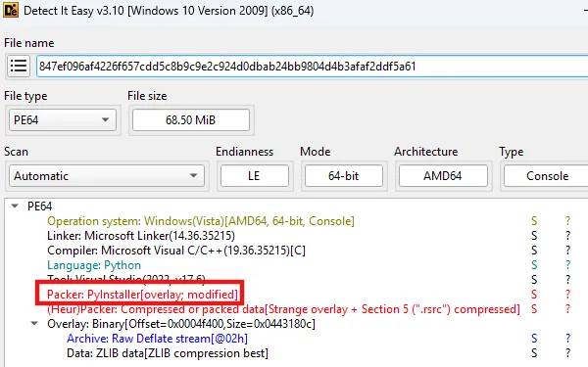Collapse the PE64 tree node
The height and width of the screenshot is (367, 588).
15,206
